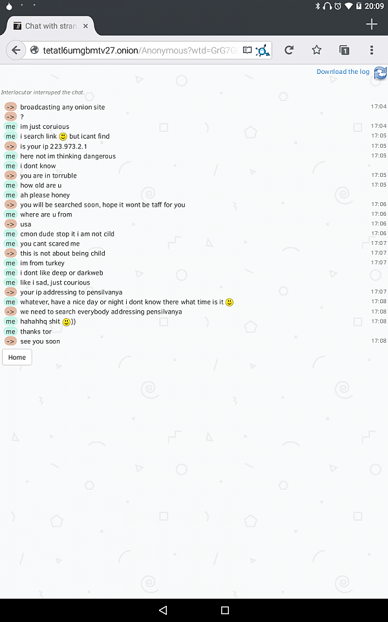Click the 'see you soon' message
Viewport: 388px width, 622px height.
click(40, 341)
